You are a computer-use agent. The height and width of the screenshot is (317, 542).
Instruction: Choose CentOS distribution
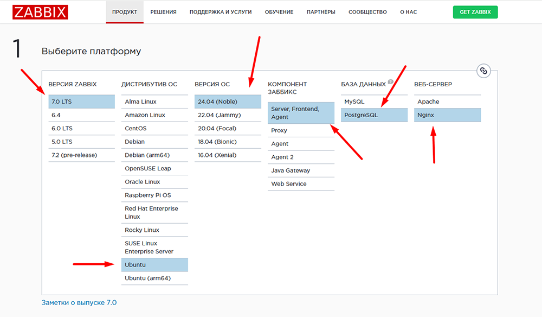click(x=154, y=129)
